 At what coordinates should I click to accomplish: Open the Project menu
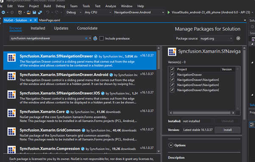click(34, 6)
